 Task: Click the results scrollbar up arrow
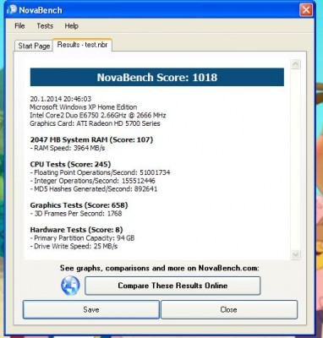(x=295, y=64)
